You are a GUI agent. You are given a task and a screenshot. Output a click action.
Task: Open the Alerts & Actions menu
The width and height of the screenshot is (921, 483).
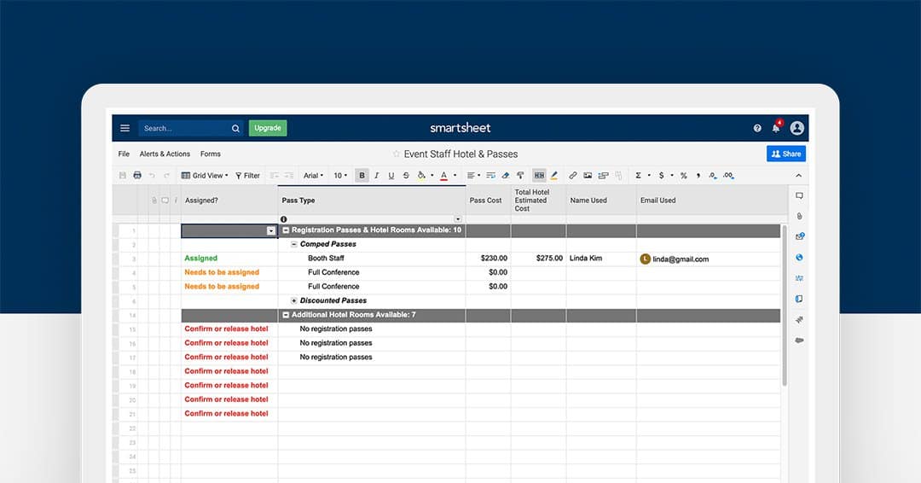click(165, 154)
